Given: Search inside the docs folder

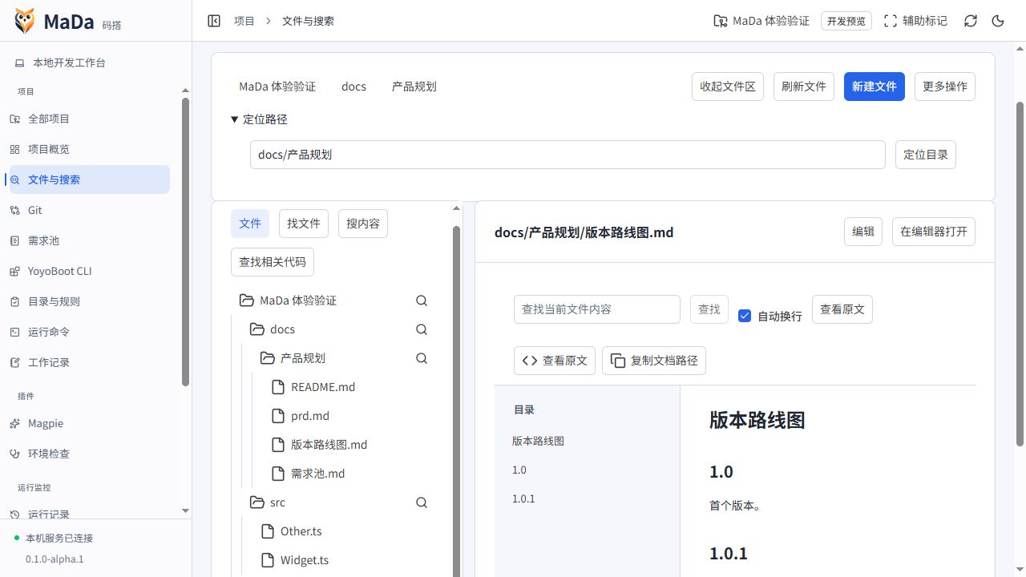Looking at the screenshot, I should coord(422,329).
